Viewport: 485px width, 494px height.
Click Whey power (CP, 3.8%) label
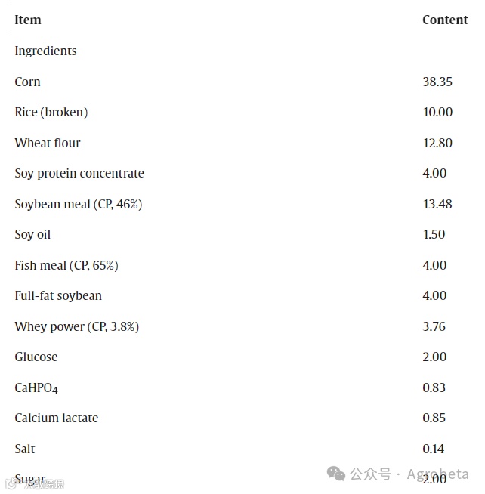tap(77, 327)
